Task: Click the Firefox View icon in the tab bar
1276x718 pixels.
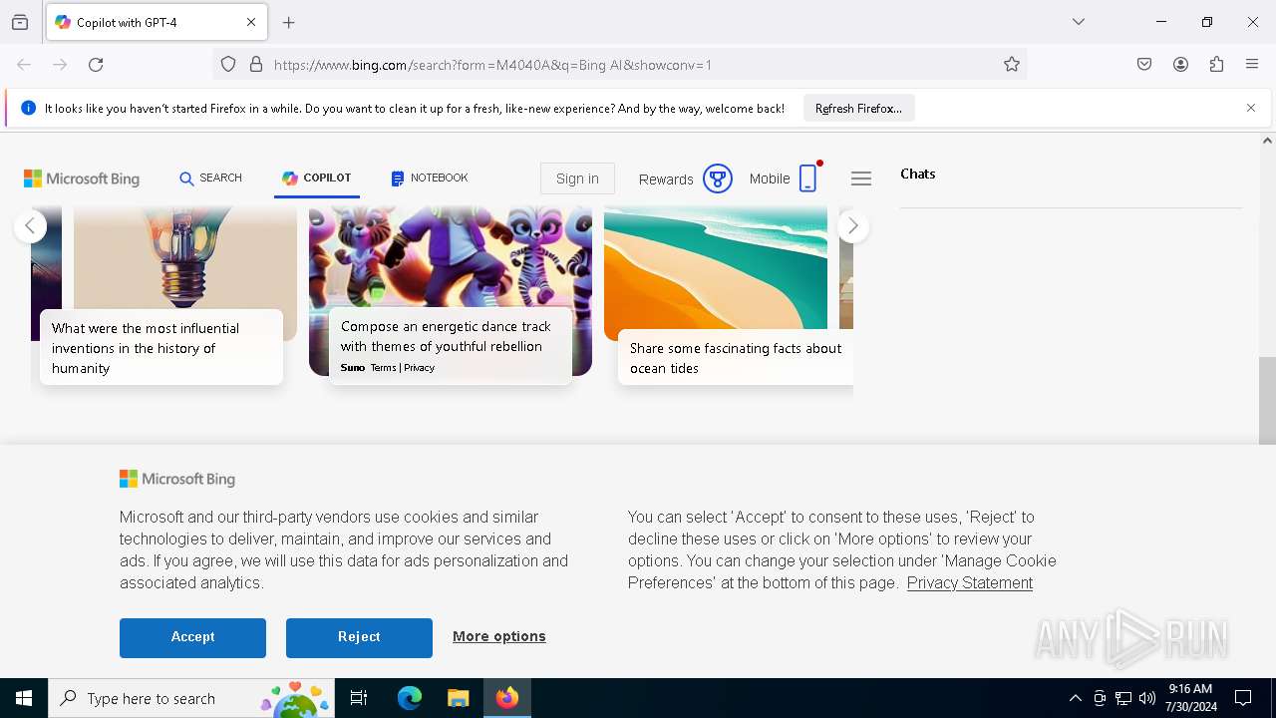Action: pyautogui.click(x=20, y=22)
